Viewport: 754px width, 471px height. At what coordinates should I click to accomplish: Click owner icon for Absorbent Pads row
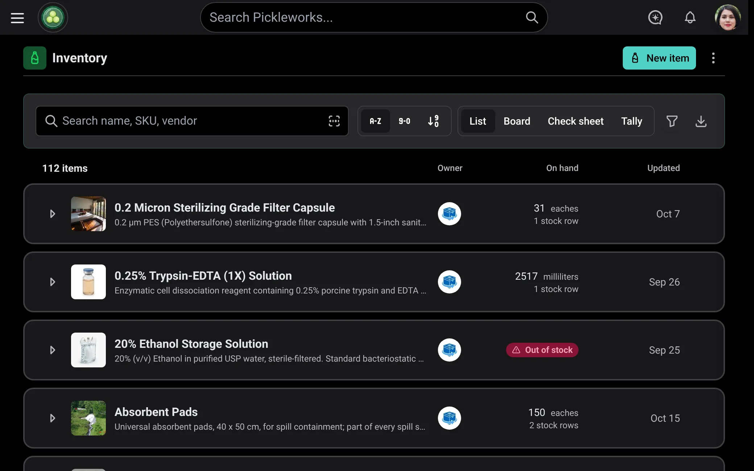[449, 418]
